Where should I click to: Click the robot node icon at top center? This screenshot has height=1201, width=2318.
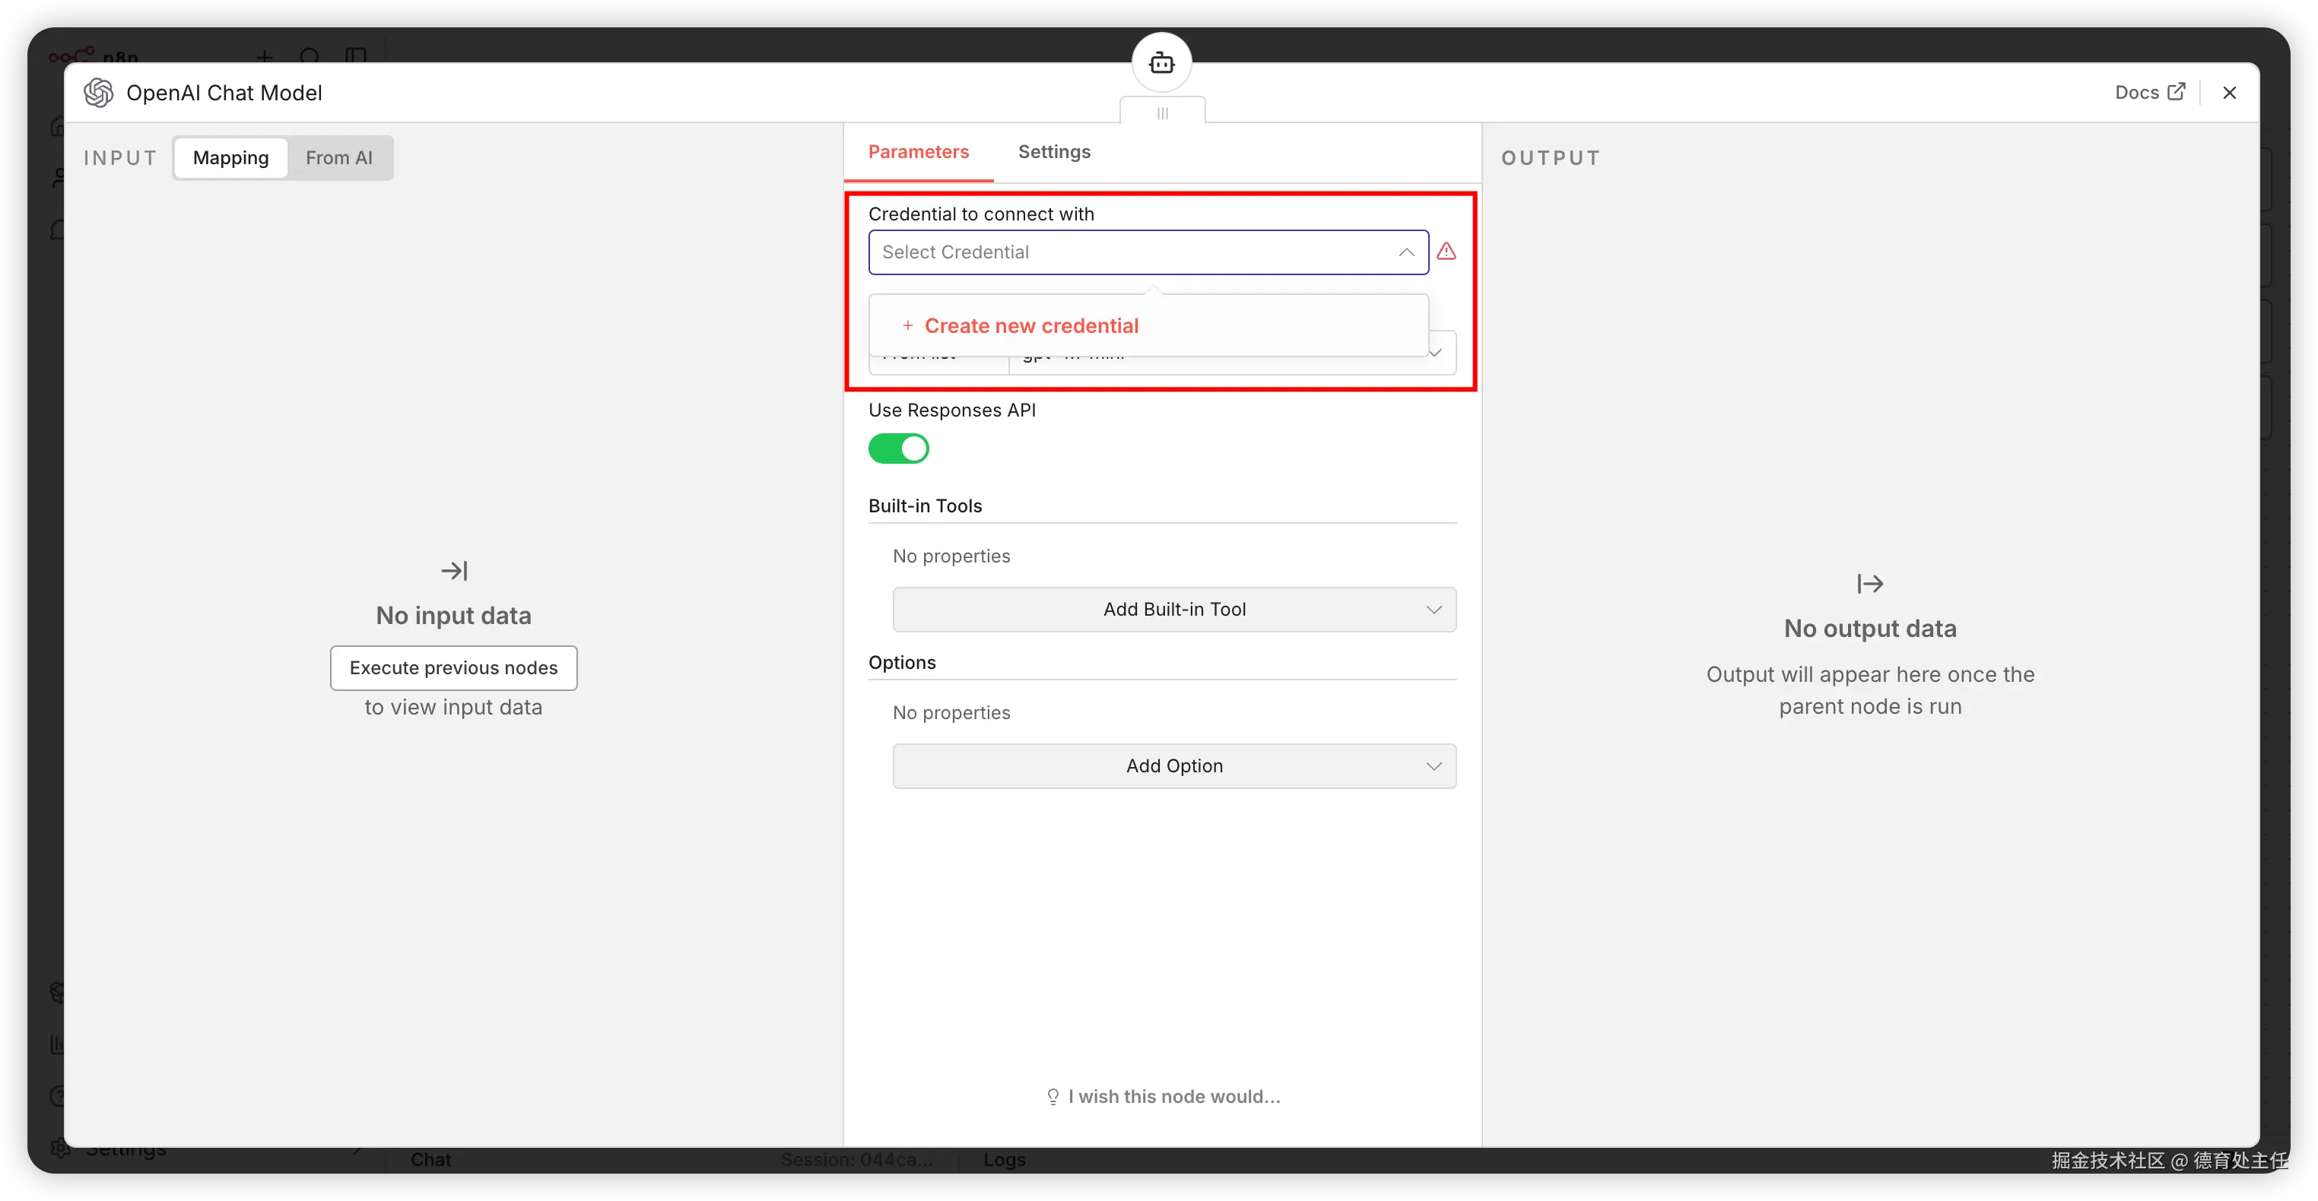click(x=1162, y=63)
